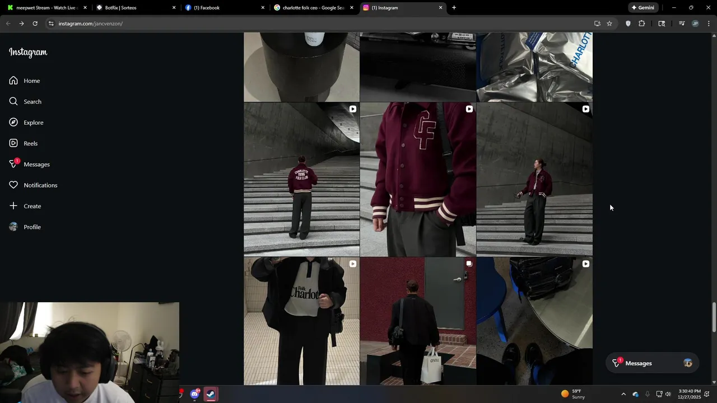View site information icon
717x403 pixels.
coord(51,24)
